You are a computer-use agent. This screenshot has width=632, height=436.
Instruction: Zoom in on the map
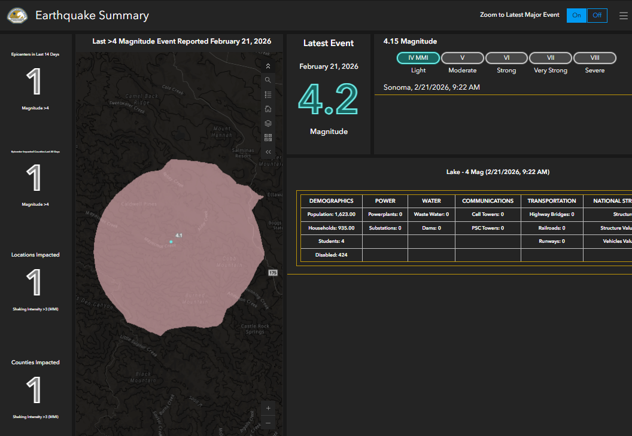pyautogui.click(x=268, y=408)
